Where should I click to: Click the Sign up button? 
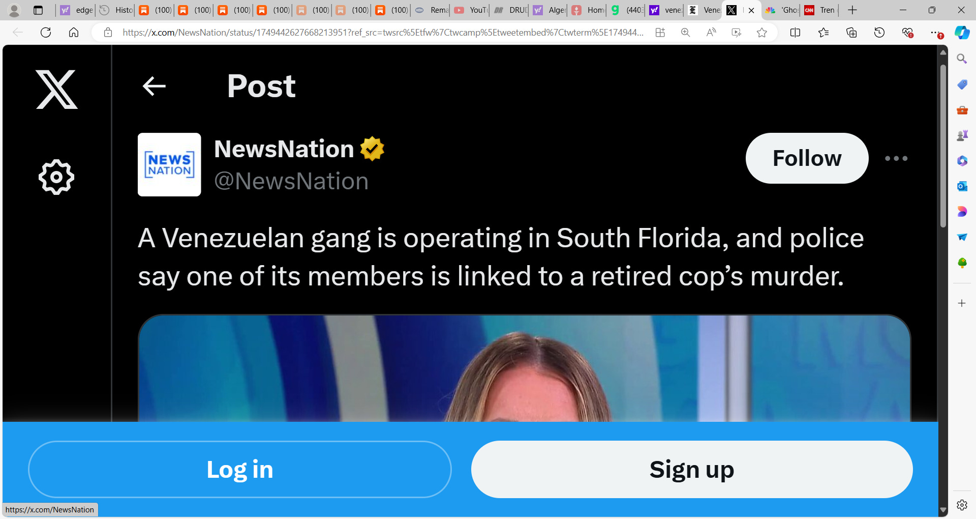692,469
